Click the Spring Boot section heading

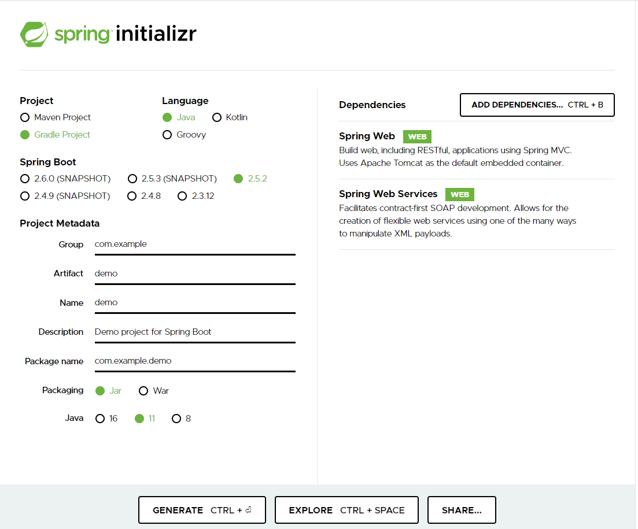click(48, 162)
